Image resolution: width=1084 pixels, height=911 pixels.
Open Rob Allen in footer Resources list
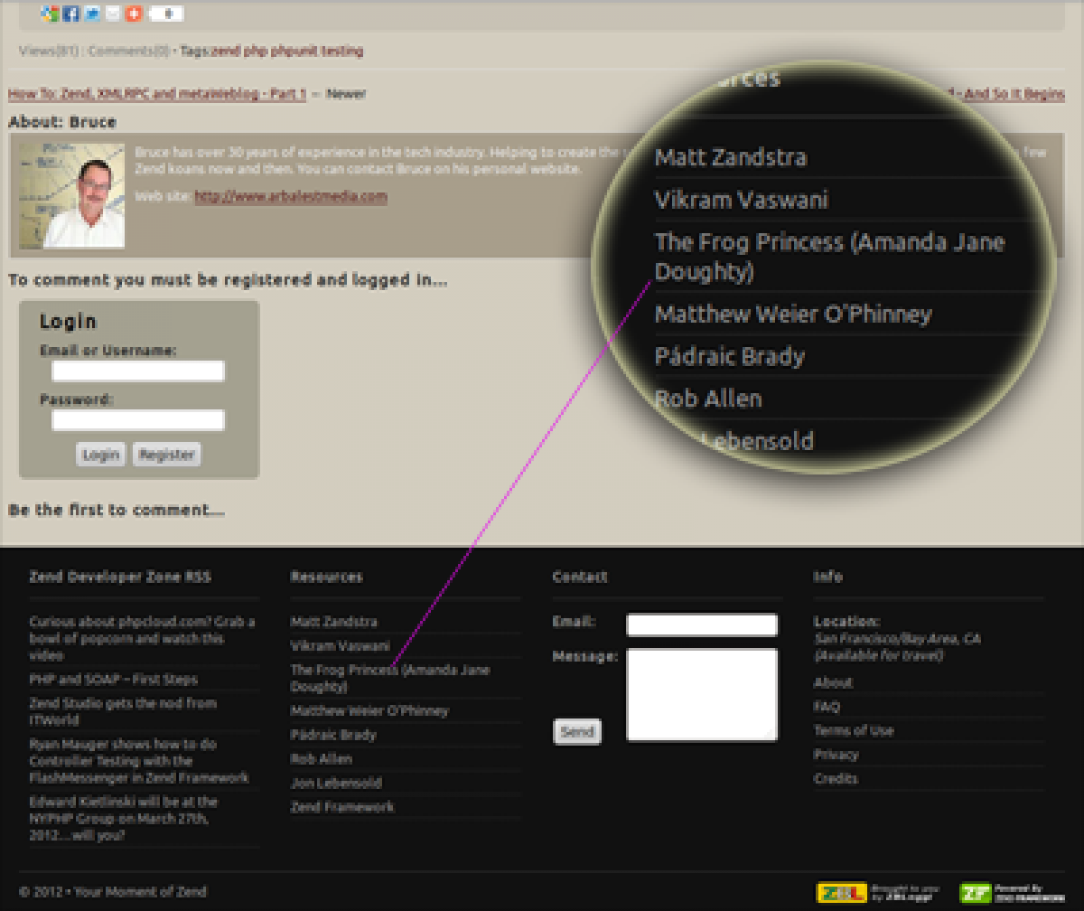click(x=322, y=759)
